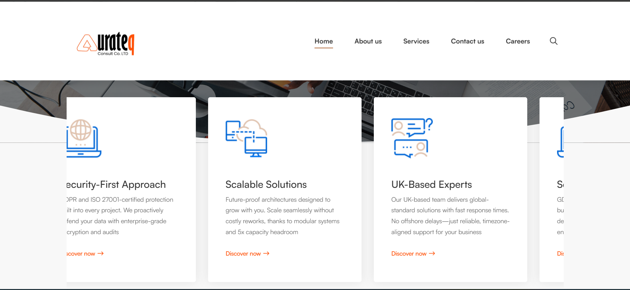
Task: Navigate to Contact us
Action: 467,41
